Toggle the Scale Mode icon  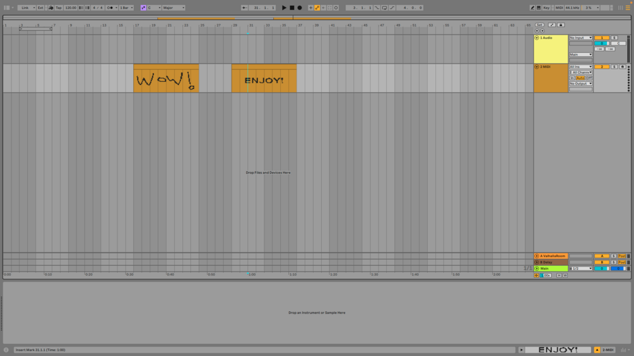click(x=143, y=8)
